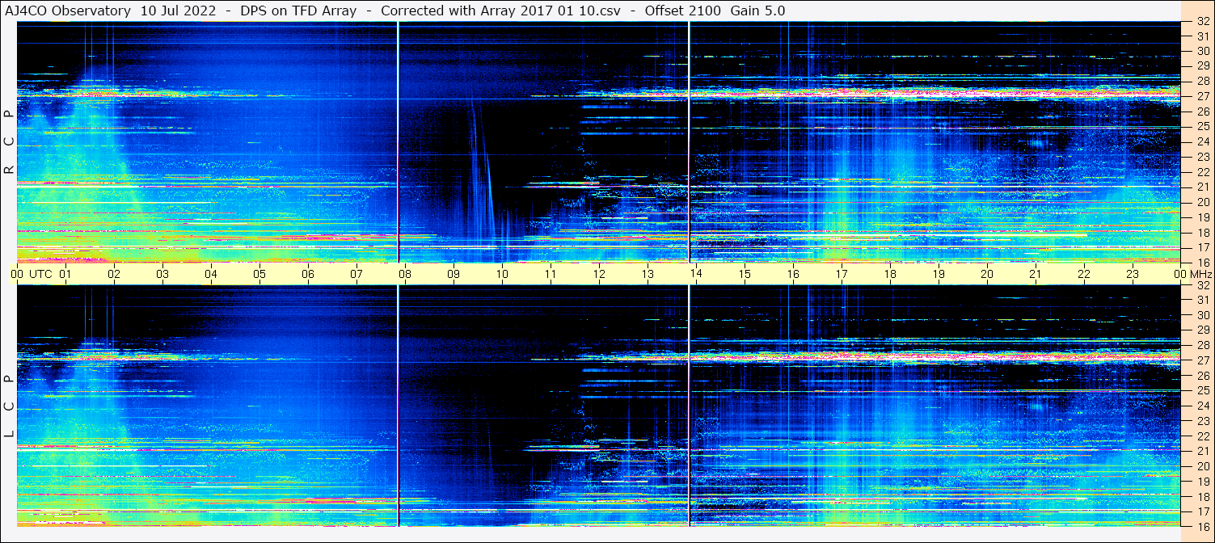Click 'Gain 5.0' in the header
Viewport: 1215px width, 543px height.
click(757, 11)
